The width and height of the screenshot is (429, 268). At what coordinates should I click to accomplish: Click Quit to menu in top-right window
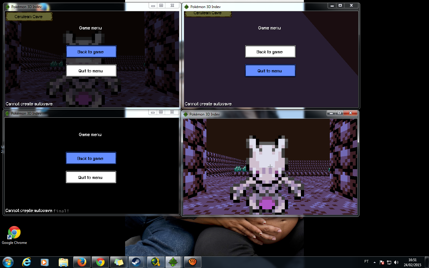(270, 71)
